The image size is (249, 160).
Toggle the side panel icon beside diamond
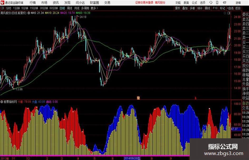(x=229, y=13)
